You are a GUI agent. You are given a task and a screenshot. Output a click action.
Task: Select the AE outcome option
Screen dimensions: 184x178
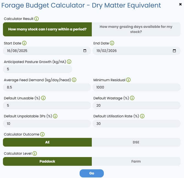pos(48,142)
